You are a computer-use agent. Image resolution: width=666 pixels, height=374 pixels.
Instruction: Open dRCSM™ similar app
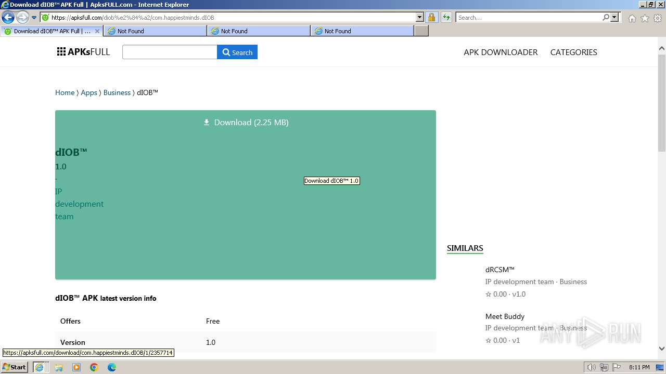tap(500, 270)
